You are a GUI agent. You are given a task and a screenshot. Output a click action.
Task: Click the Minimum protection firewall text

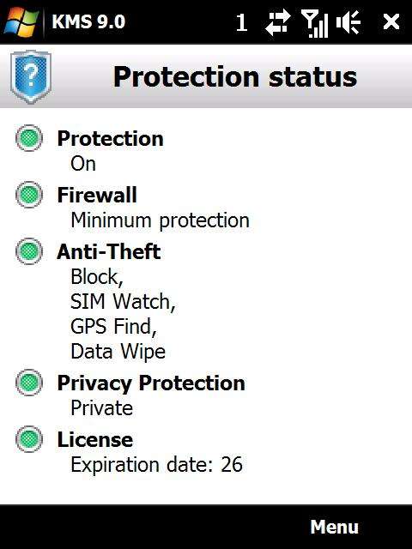tap(161, 220)
